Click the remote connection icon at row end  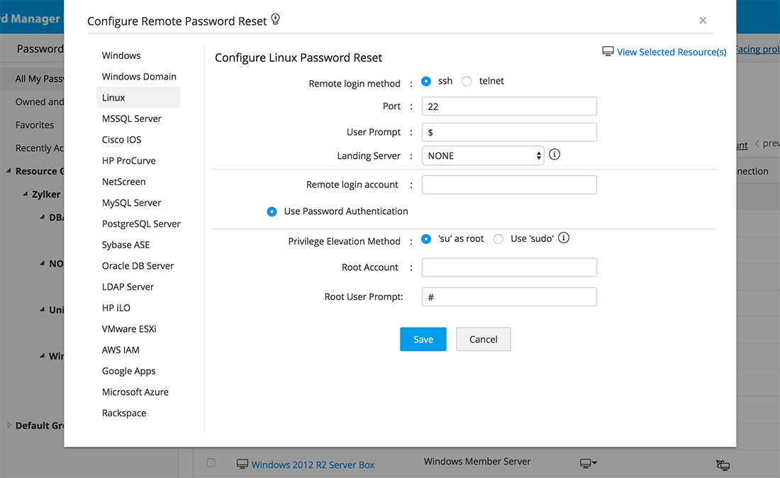[x=723, y=465]
